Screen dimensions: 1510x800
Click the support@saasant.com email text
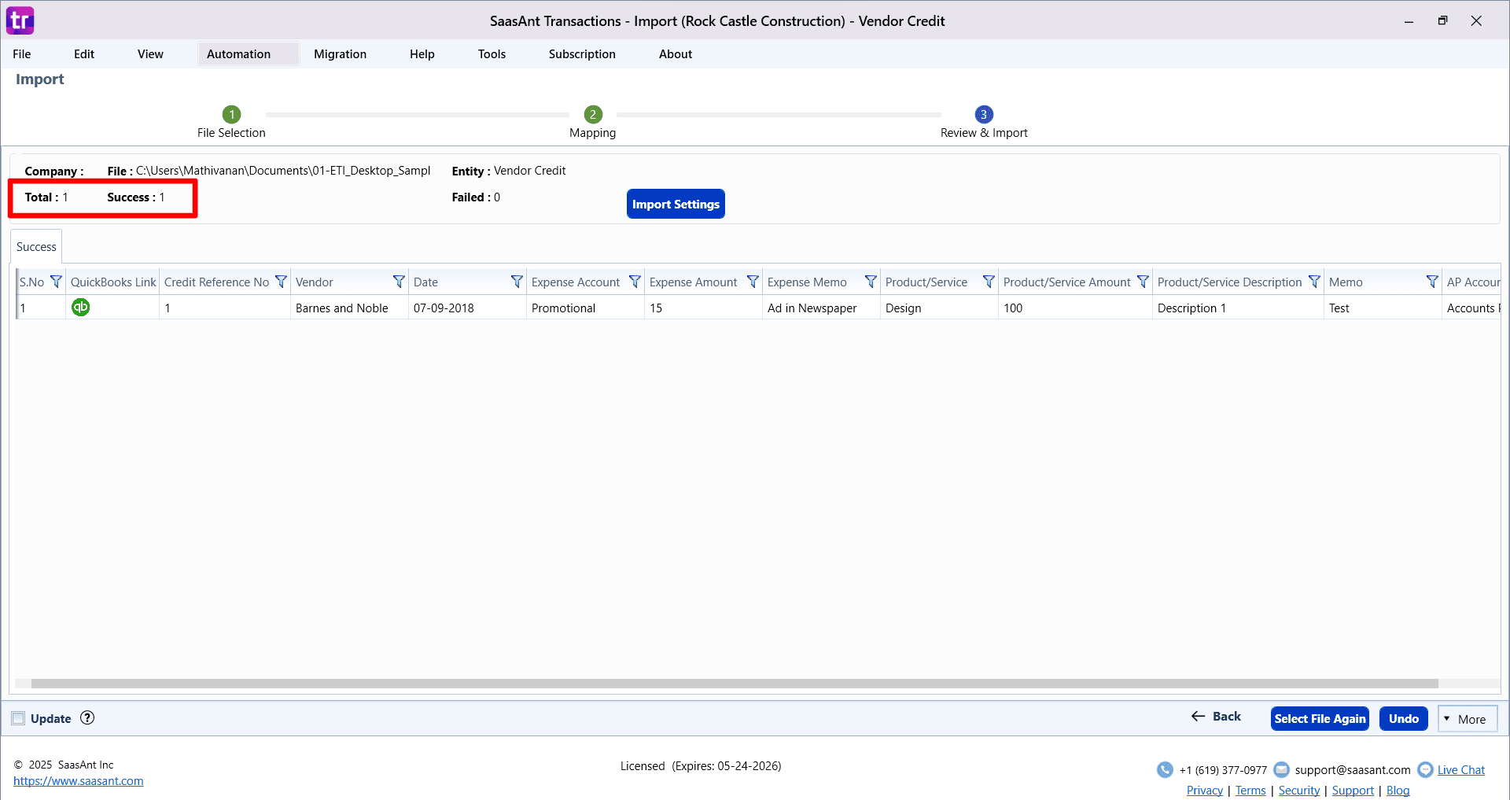(1352, 769)
